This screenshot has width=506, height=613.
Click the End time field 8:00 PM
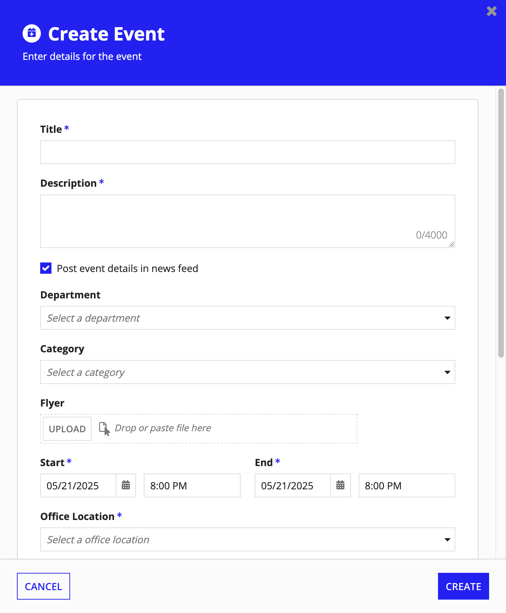click(x=407, y=485)
